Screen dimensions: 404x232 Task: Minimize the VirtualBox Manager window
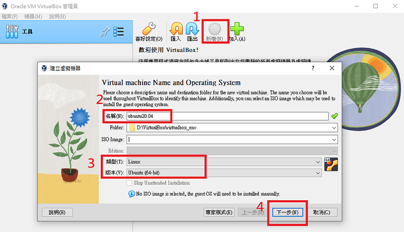(x=356, y=6)
